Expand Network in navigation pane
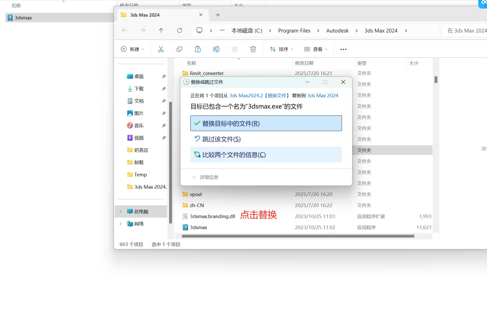This screenshot has height=332, width=487. click(120, 224)
